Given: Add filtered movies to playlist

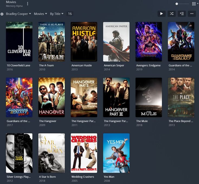Looking at the screenshot, I should tap(182, 14).
